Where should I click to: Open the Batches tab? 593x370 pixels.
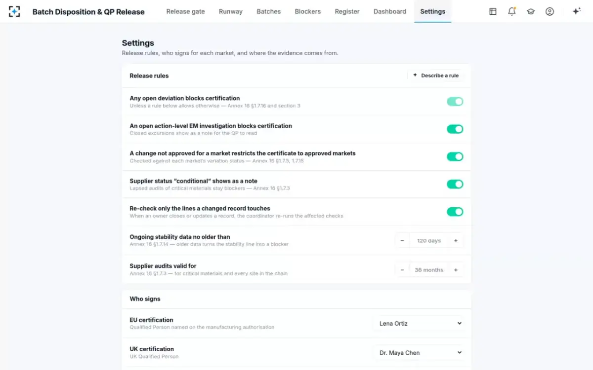click(269, 11)
